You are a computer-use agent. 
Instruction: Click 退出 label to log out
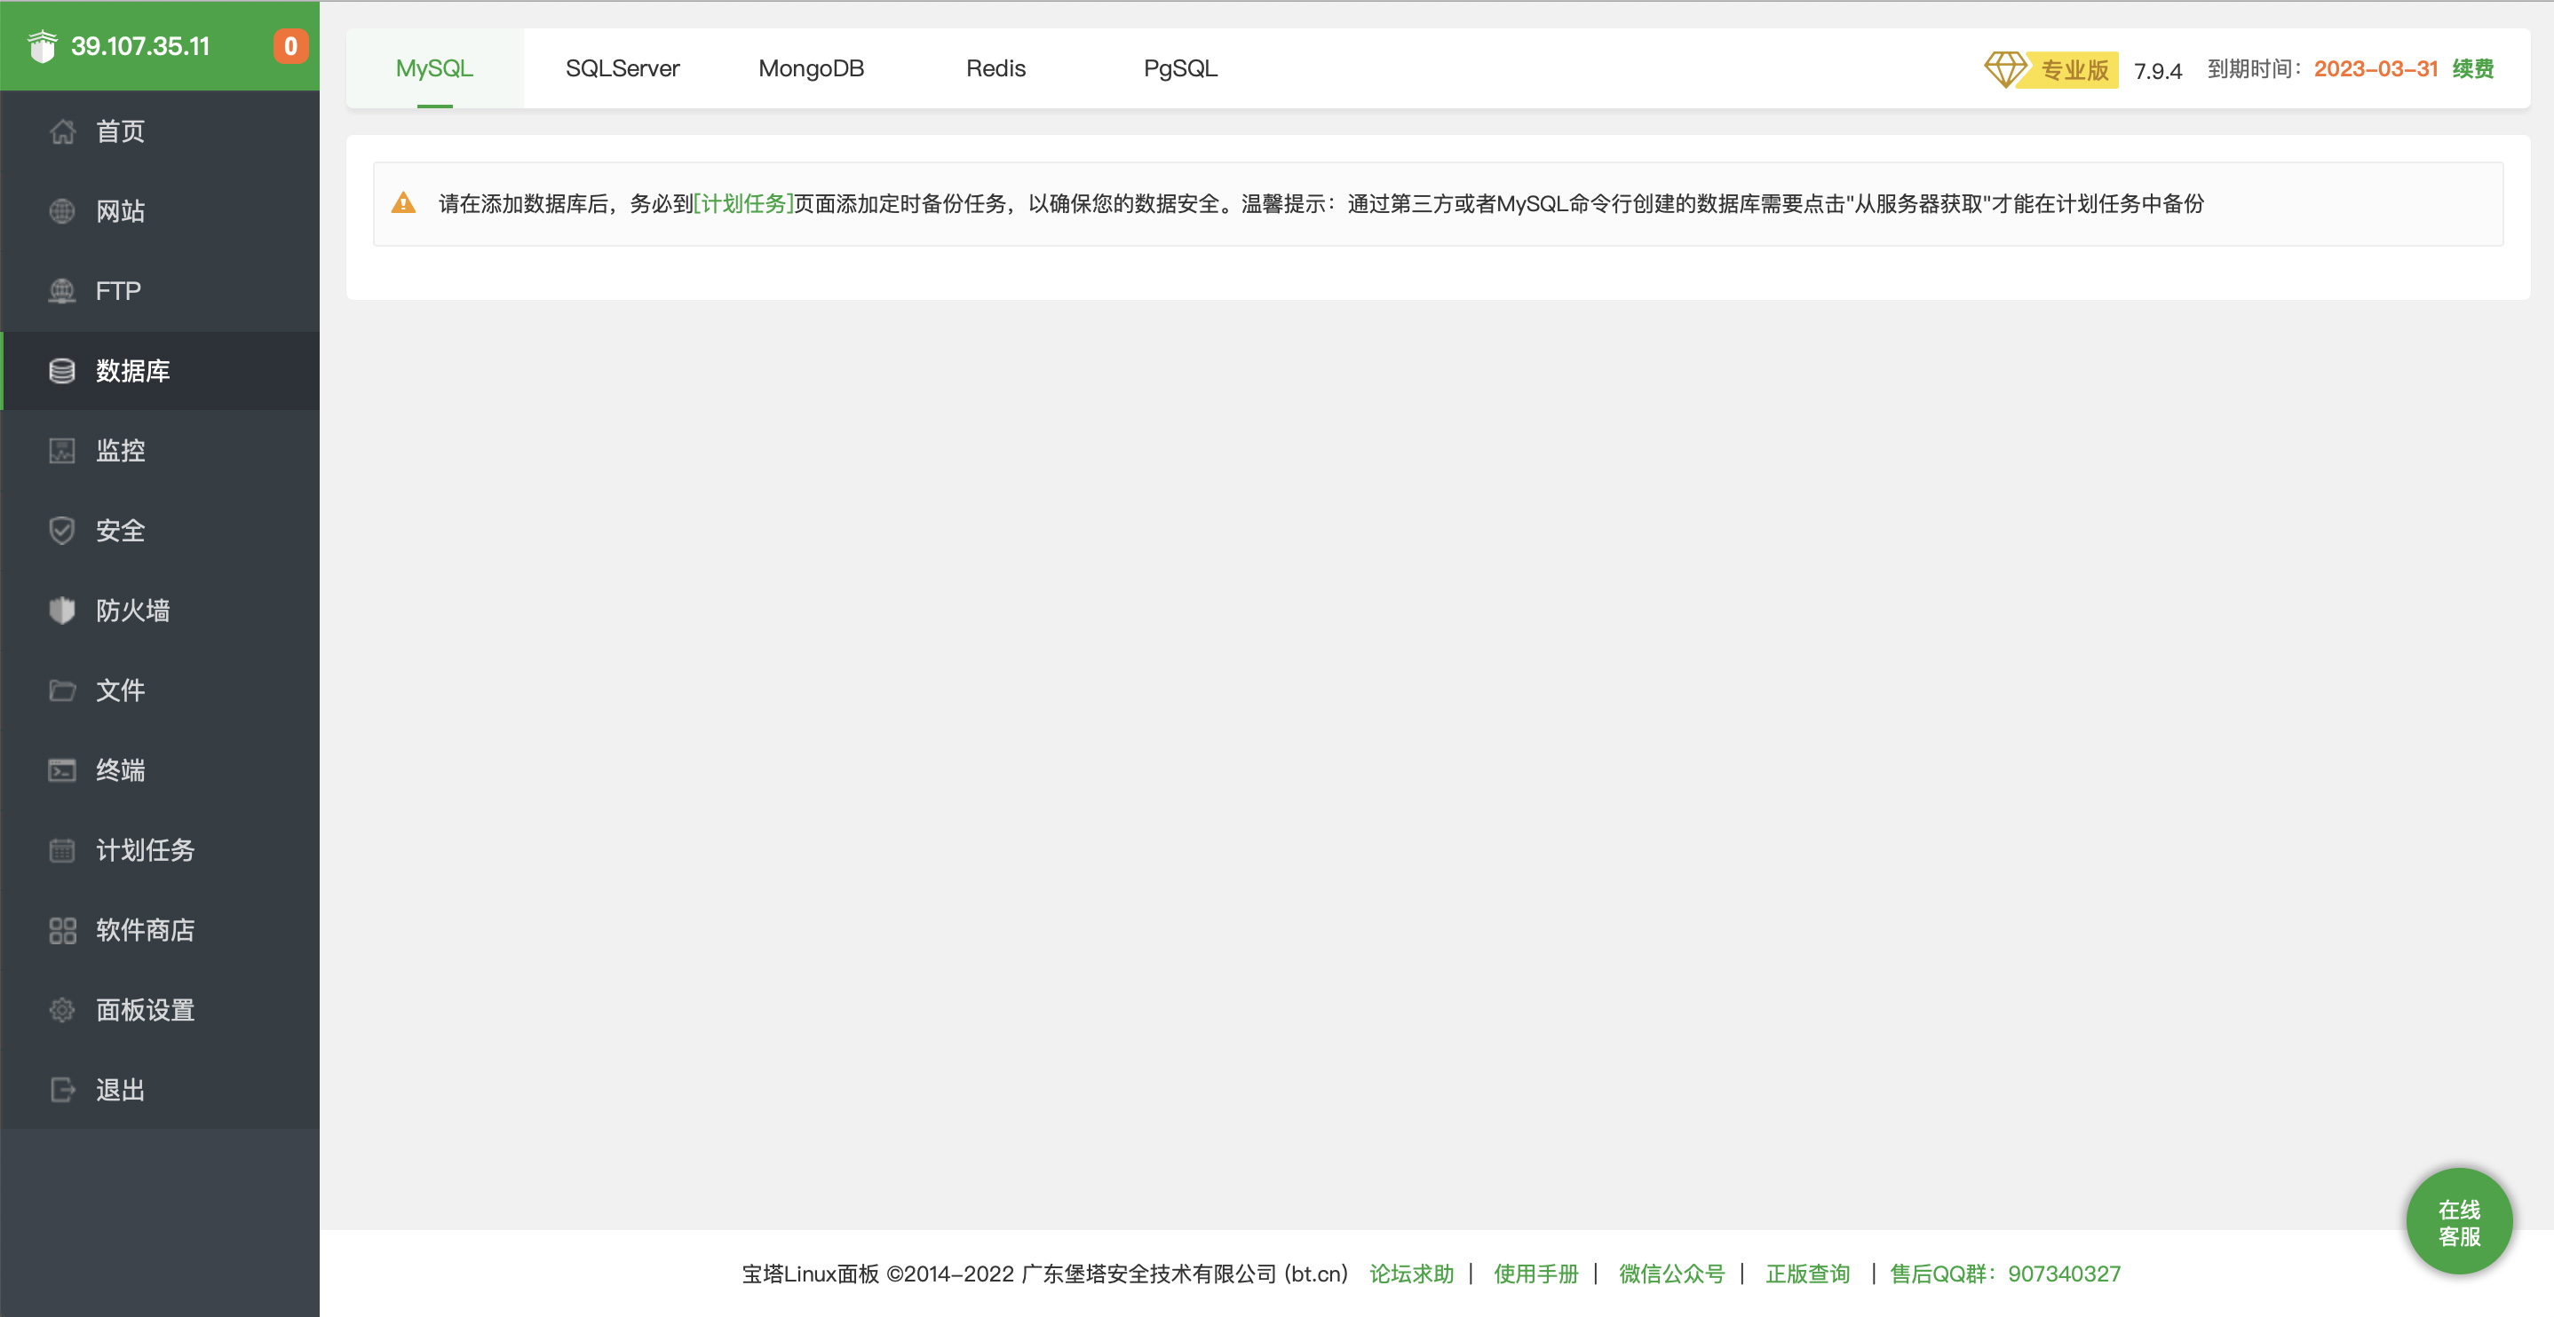pos(120,1090)
